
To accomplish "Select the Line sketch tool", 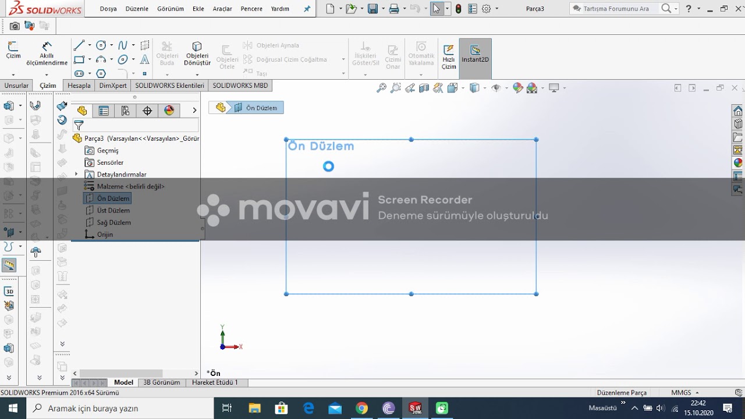I will [79, 45].
